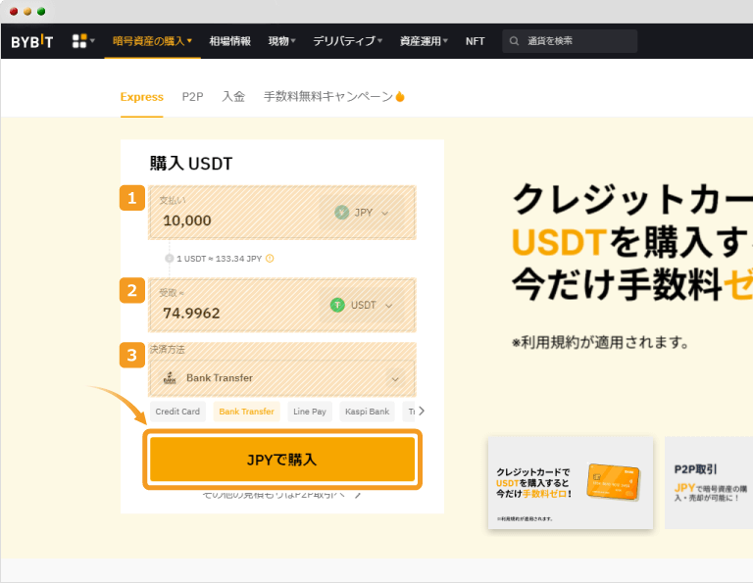This screenshot has height=583, width=753.
Task: Click the search magnifier icon
Action: [x=514, y=41]
